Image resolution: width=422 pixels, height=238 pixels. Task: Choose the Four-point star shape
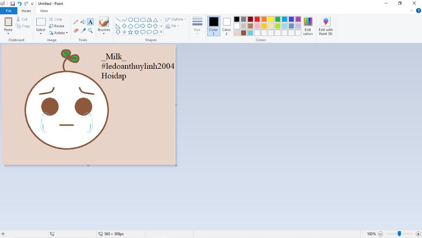124,32
